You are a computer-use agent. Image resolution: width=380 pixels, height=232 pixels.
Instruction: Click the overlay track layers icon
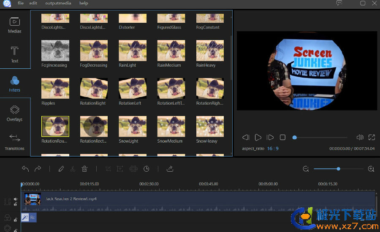[8, 228]
